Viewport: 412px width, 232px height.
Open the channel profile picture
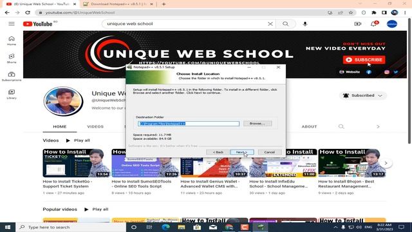pyautogui.click(x=63, y=101)
